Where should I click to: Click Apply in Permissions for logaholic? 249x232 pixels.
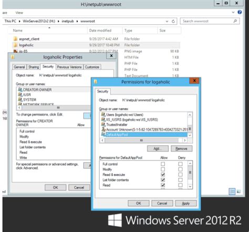186,203
